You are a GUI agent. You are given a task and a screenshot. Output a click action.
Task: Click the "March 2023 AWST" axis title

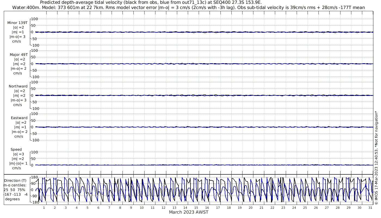tap(189, 212)
